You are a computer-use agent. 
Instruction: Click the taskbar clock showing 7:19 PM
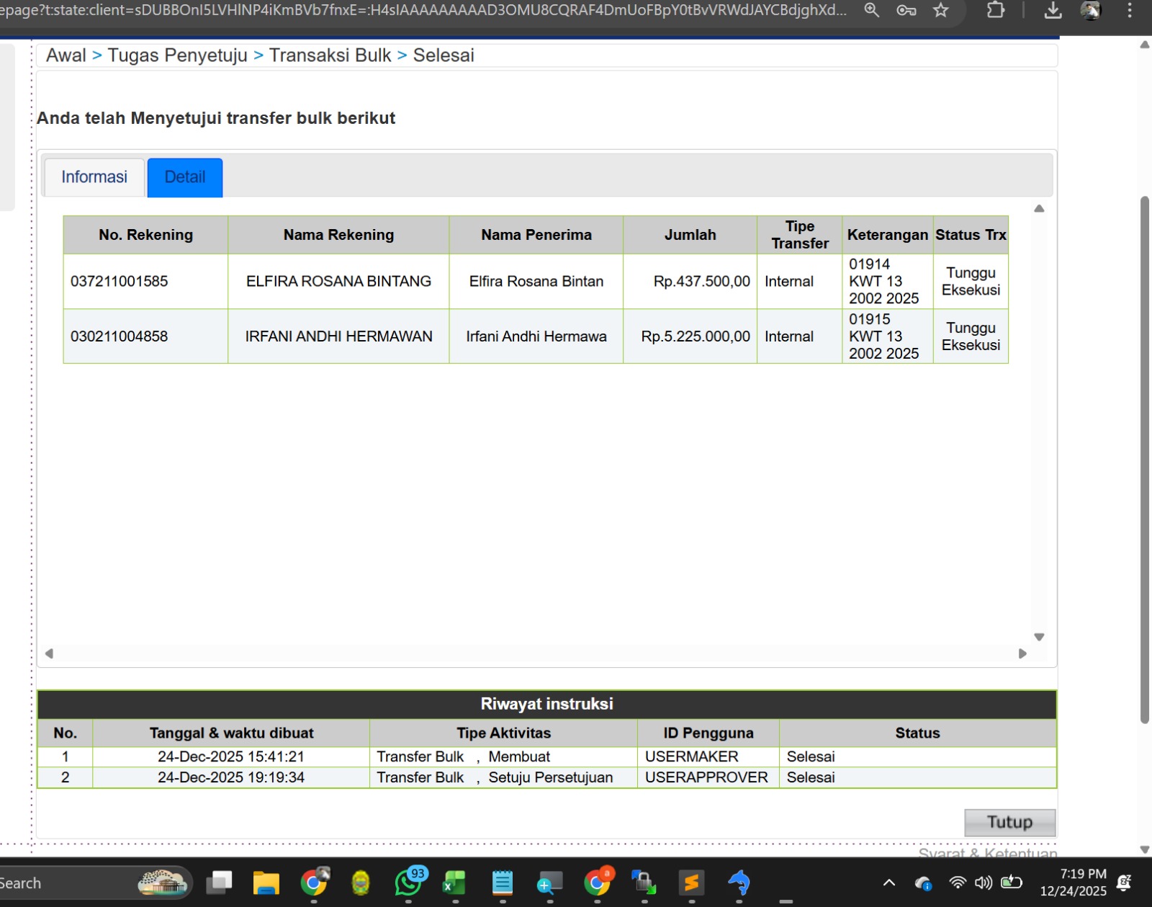[1073, 883]
